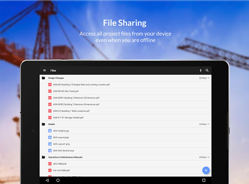249x184 pixels.
Task: Select the Details folder label
Action: coord(52,124)
